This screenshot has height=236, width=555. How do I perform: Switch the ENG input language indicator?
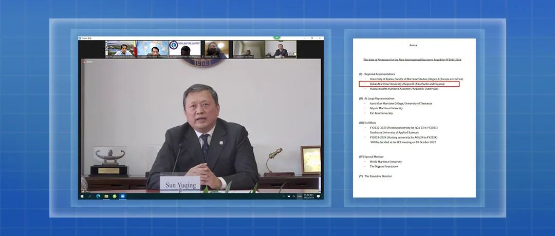coord(300,196)
